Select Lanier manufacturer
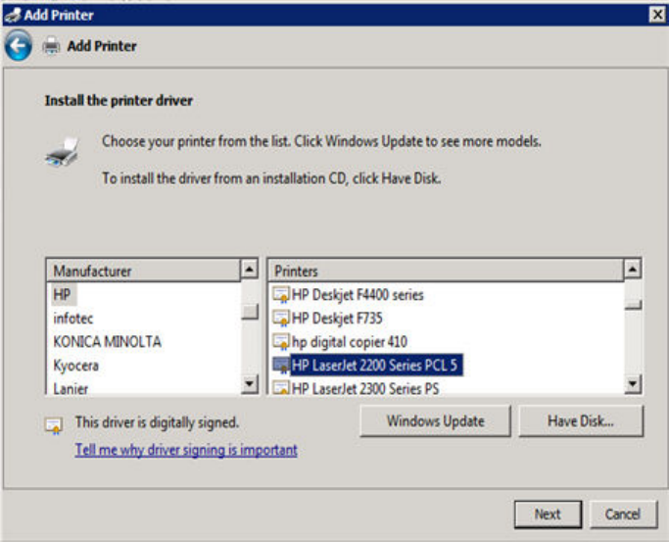The image size is (669, 542). (x=71, y=388)
